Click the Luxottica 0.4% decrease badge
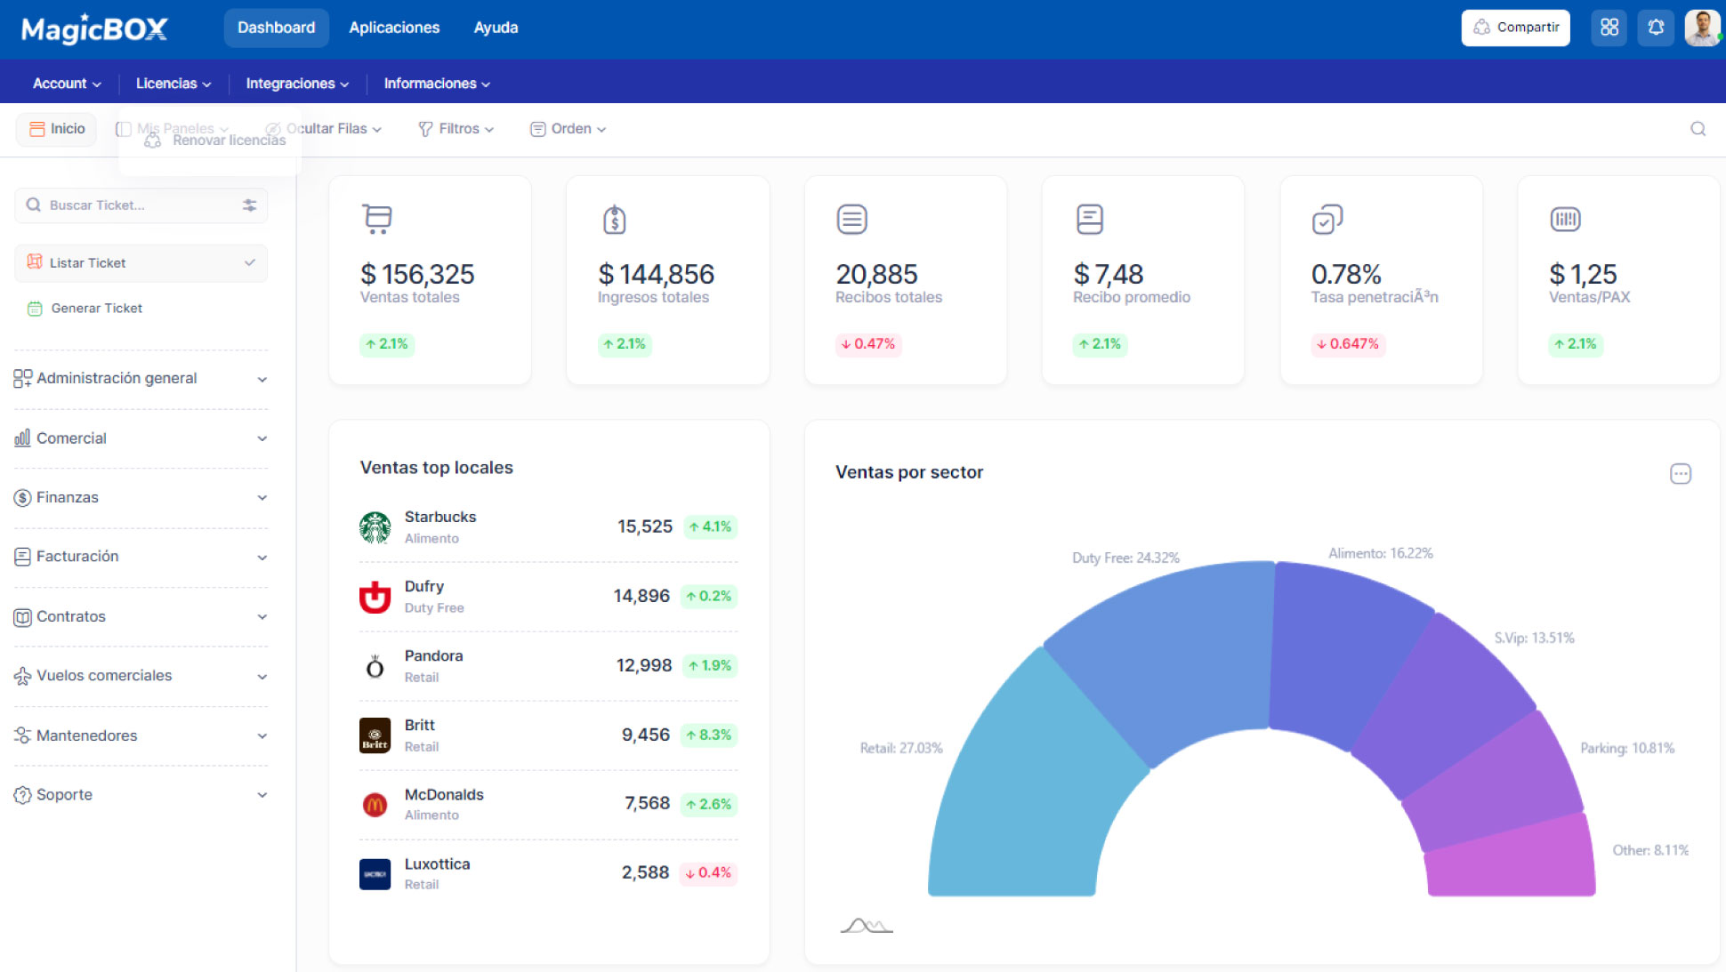 coord(708,873)
